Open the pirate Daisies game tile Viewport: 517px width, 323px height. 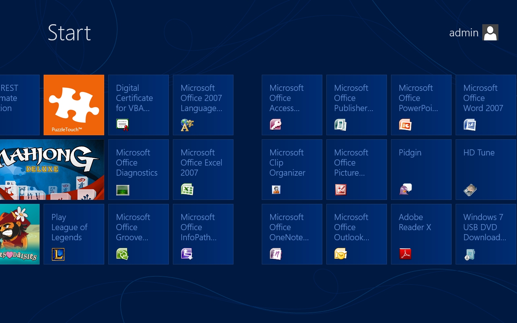(x=20, y=234)
